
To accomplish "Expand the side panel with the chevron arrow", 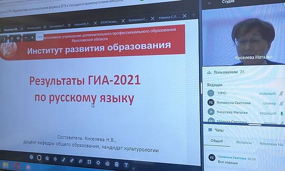I will click(4, 39).
